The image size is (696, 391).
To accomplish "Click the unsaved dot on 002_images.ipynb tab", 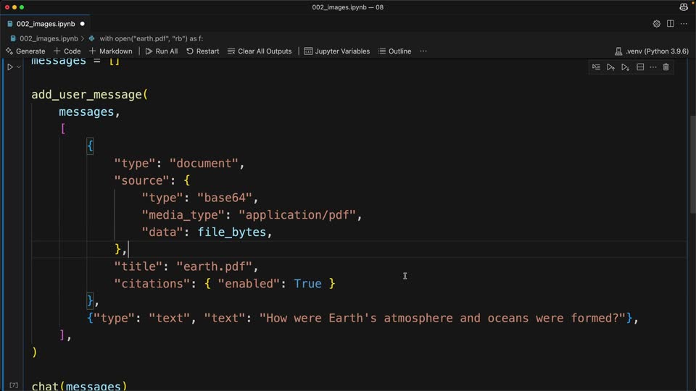I will (x=82, y=24).
